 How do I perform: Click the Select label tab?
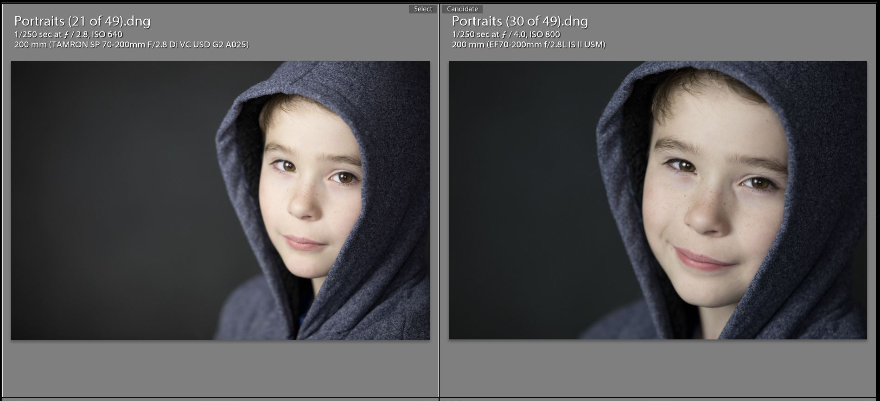pyautogui.click(x=423, y=9)
